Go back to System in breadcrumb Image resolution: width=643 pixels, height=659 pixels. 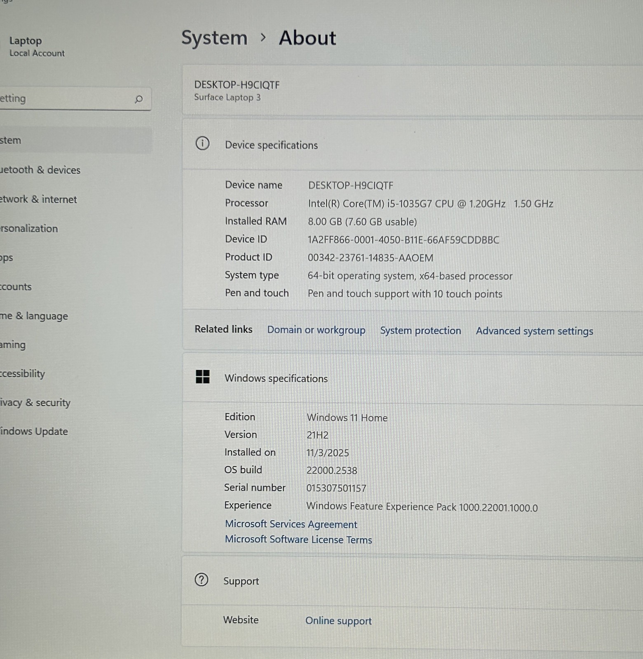click(214, 38)
